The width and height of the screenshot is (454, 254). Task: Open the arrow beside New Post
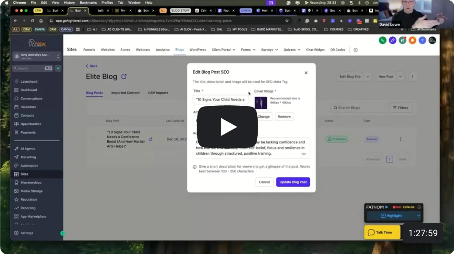[400, 77]
